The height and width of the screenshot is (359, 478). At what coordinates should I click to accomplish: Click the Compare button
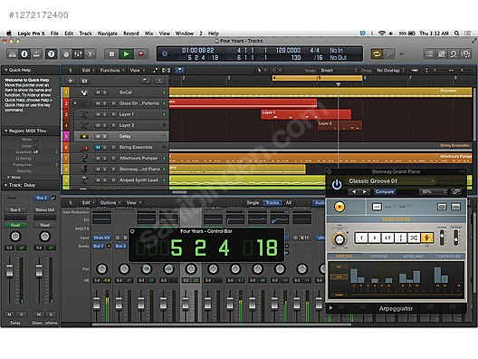coord(385,191)
